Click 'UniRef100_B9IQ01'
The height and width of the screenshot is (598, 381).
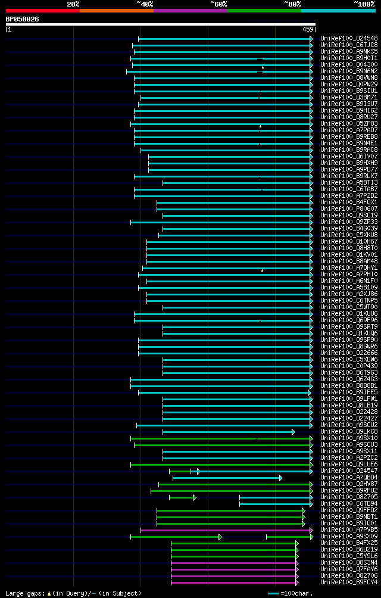point(349,524)
